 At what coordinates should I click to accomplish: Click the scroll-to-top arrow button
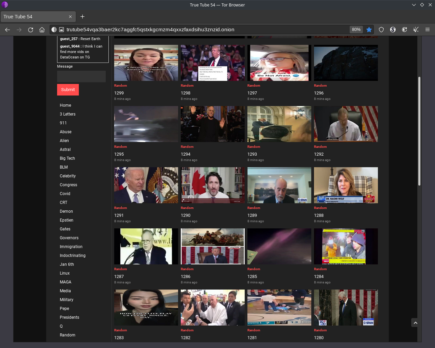[415, 323]
